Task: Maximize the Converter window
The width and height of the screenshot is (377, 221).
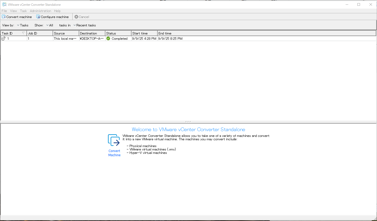Action: 359,4
